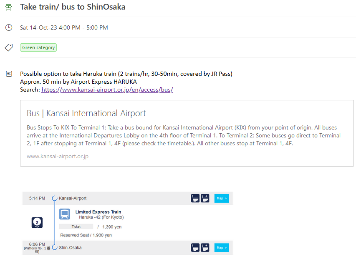This screenshot has height=259, width=356.
Task: Click the event title Take train/ bus to ShinOsaka
Action: (x=73, y=7)
